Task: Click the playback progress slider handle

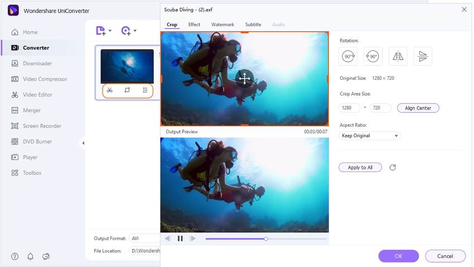Action: tap(266, 239)
